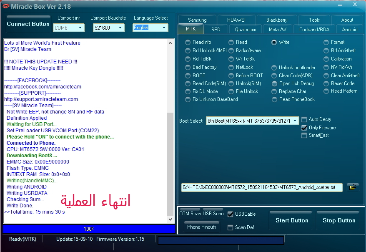366x252 pixels.
Task: Click 'Write Done.' log line
Action: pos(20,206)
